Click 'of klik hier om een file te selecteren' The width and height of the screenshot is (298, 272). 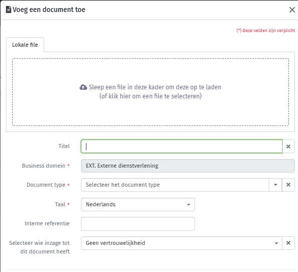(150, 96)
